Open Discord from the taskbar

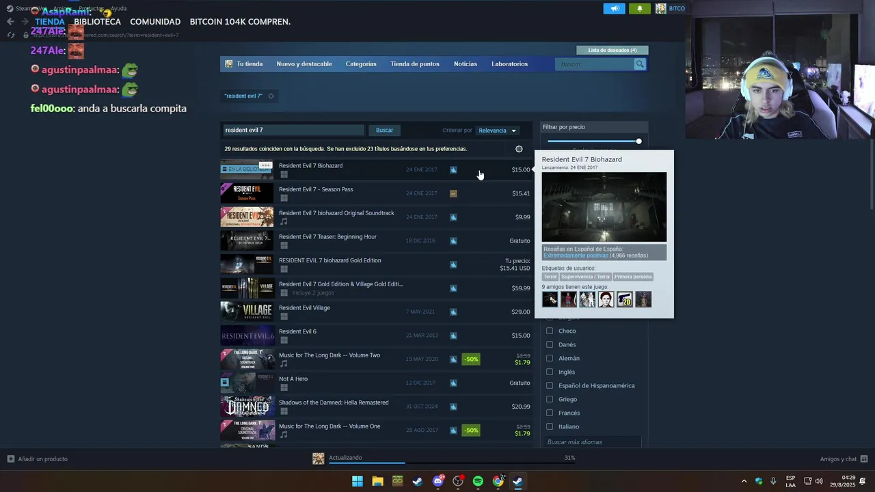(x=438, y=481)
